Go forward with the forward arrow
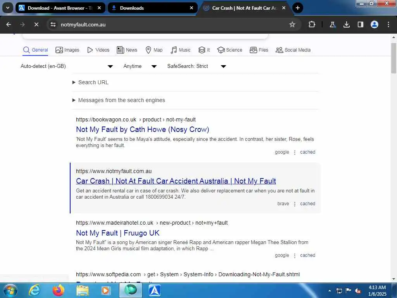The image size is (397, 298). 22,24
